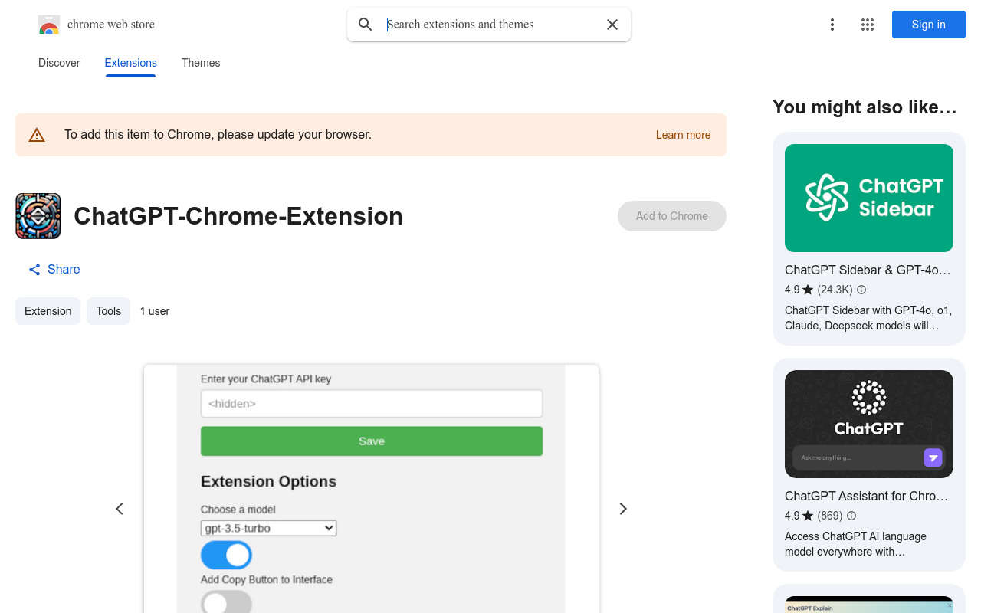
Task: Switch to the Themes tab
Action: click(x=201, y=63)
